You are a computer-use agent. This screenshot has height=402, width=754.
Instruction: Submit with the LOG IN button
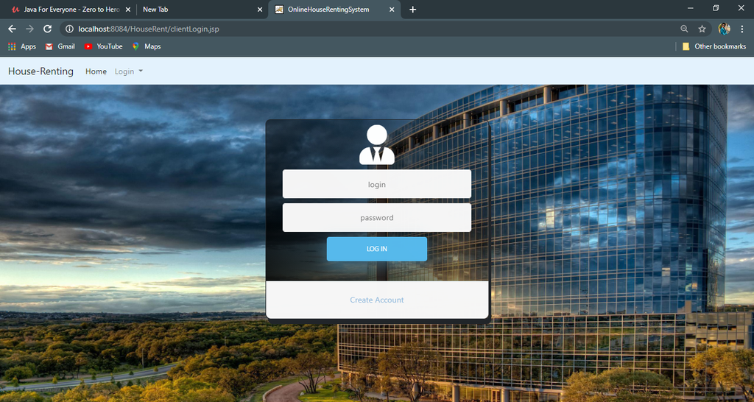376,249
